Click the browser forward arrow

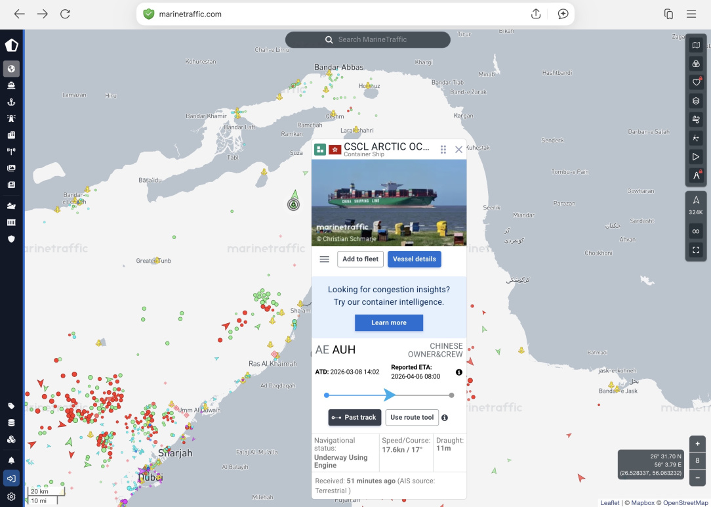click(x=42, y=14)
